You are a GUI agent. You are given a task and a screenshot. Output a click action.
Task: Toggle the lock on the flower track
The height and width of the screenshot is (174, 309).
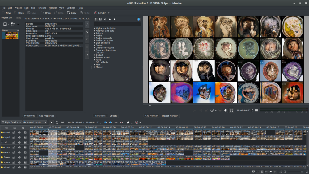[x=14, y=157]
